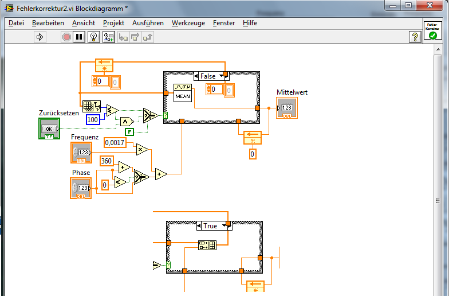
Task: Click the Zurücksetzen OK boolean terminal
Action: [49, 128]
